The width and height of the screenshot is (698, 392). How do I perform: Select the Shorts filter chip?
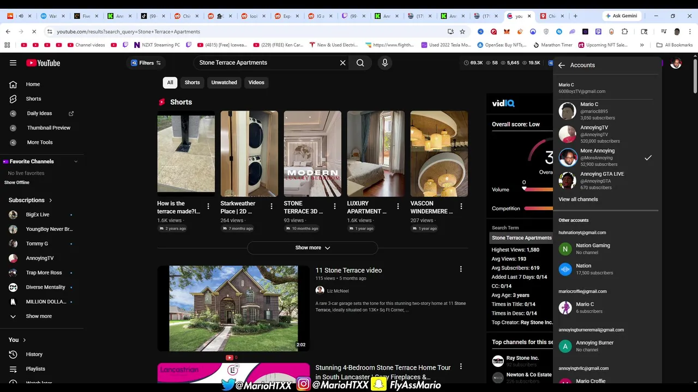pyautogui.click(x=192, y=82)
